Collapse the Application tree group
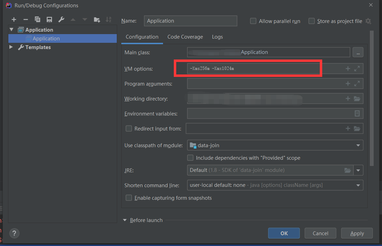 pos(11,30)
